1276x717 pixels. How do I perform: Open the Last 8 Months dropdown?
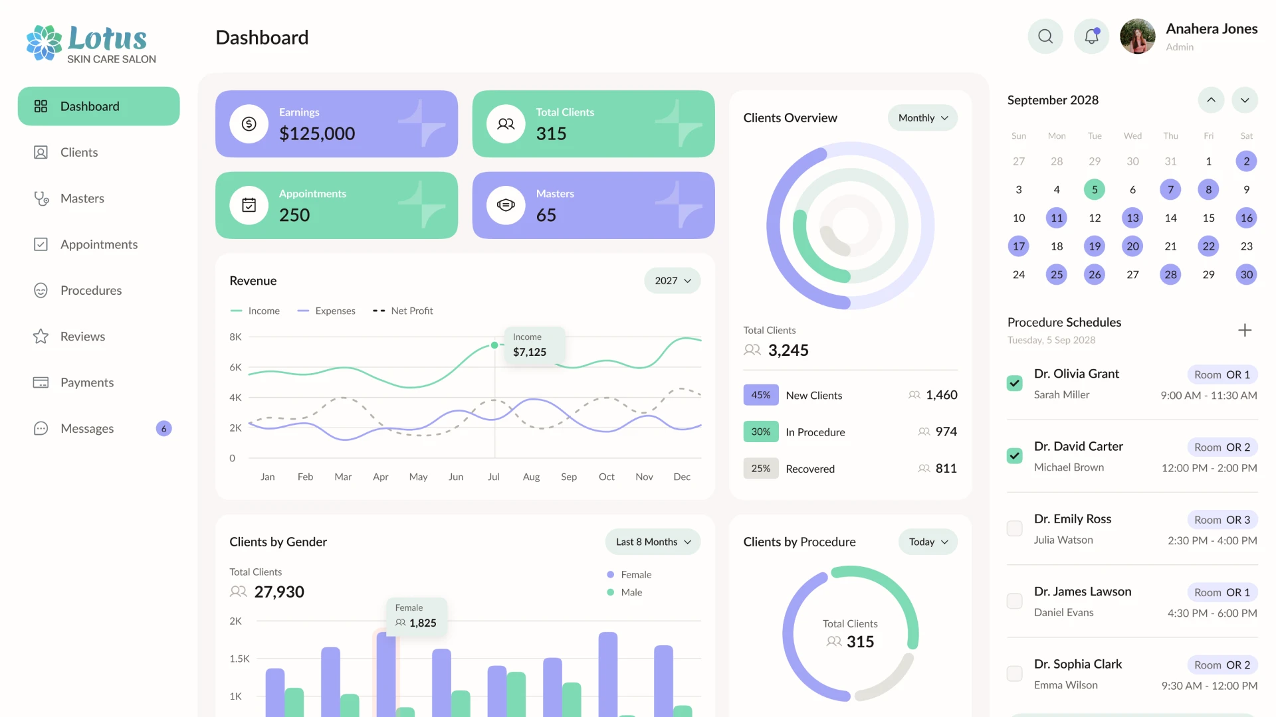(653, 542)
